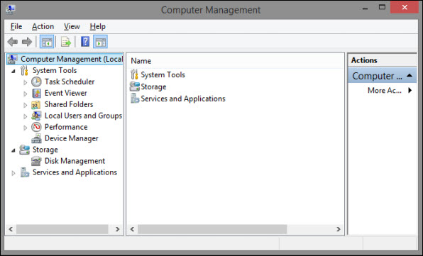Viewport: 423px width, 256px height.
Task: Click the center pane horizontal scrollbar thumb
Action: point(212,229)
